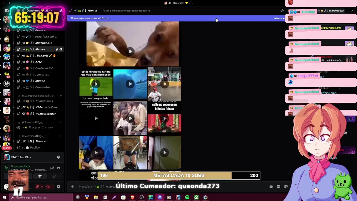Play the dog video at top
The width and height of the screenshot is (357, 201).
point(131,51)
